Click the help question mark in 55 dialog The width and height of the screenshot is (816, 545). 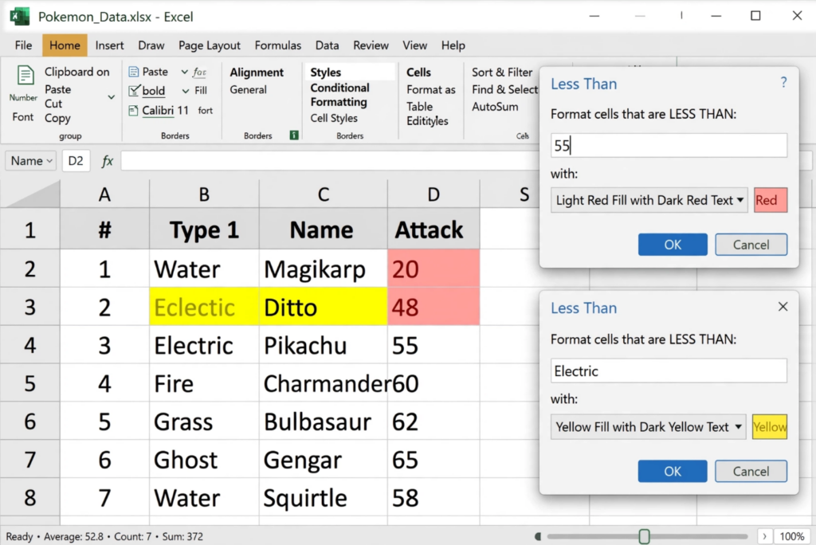[x=783, y=82]
